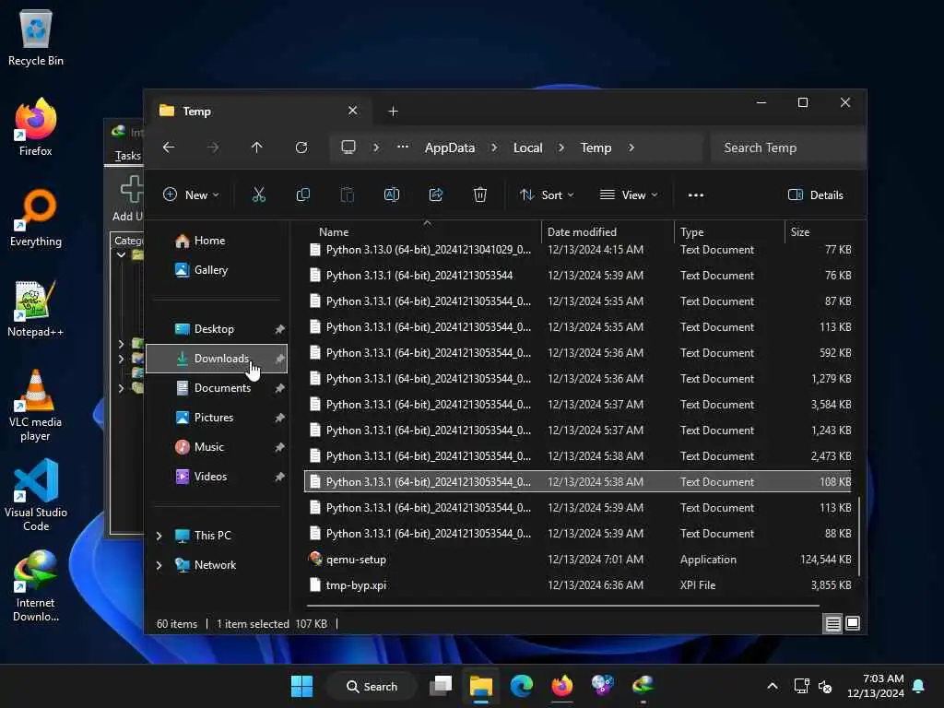Click the Local breadcrumb
The height and width of the screenshot is (708, 944).
point(528,147)
